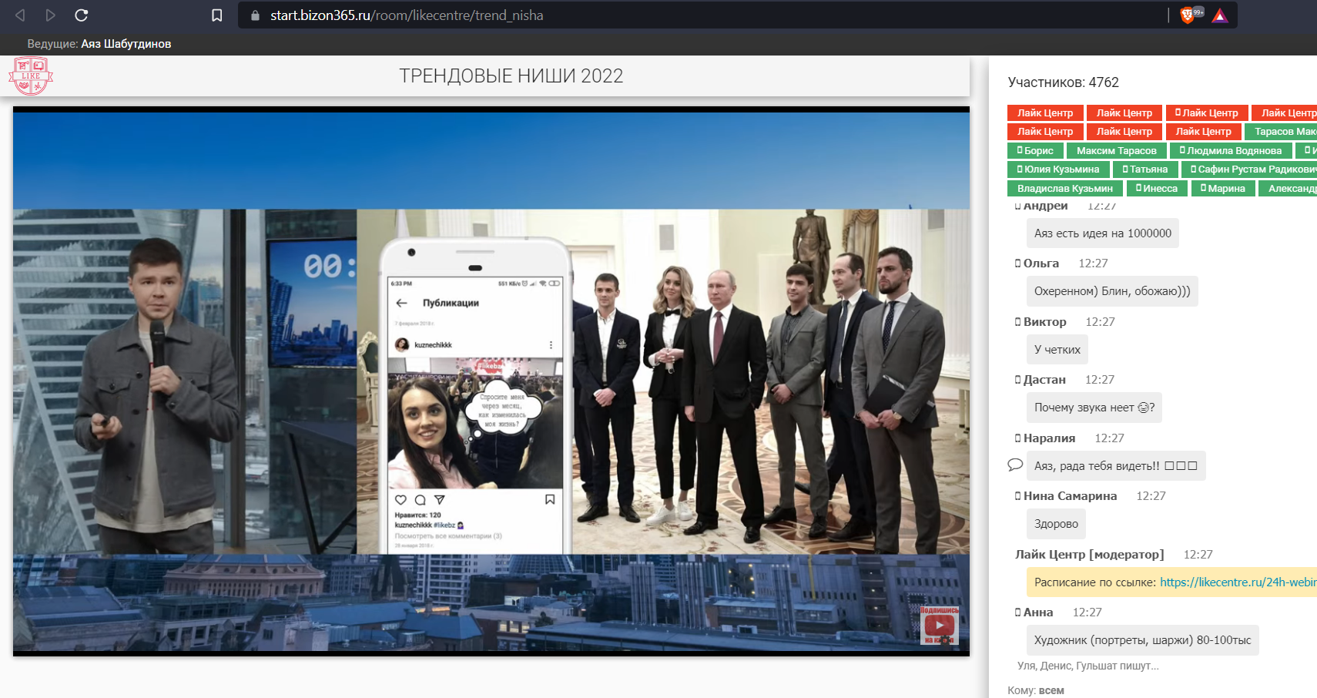Click the 'Лайк Центр [модератор]' chat name
This screenshot has width=1317, height=698.
point(1089,555)
